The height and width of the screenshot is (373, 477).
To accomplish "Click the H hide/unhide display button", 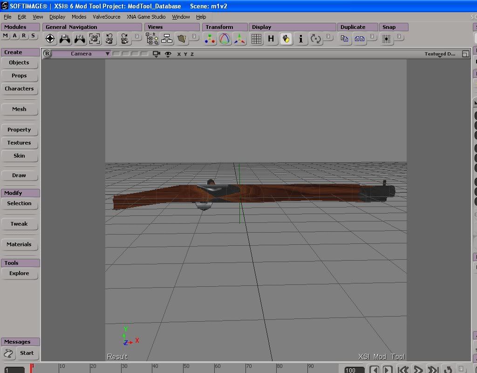I will [x=271, y=39].
